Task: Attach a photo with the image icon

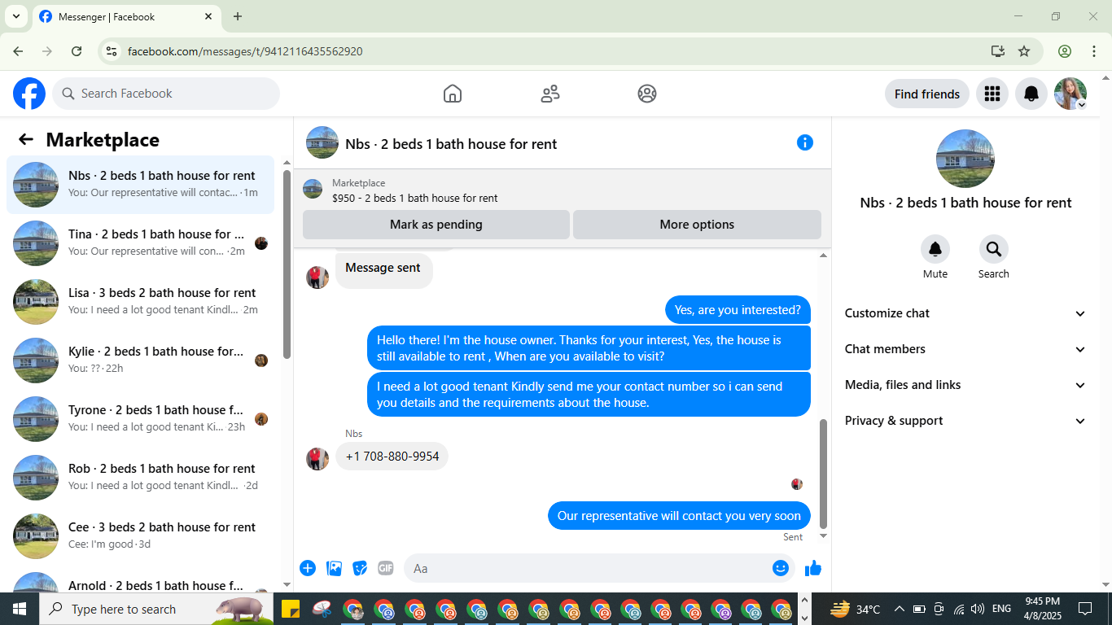Action: 334,568
